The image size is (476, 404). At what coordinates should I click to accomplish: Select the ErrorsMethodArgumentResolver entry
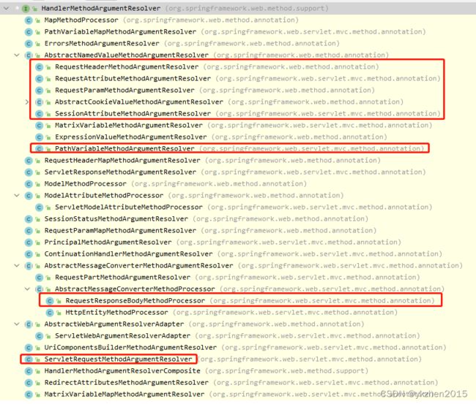(102, 43)
